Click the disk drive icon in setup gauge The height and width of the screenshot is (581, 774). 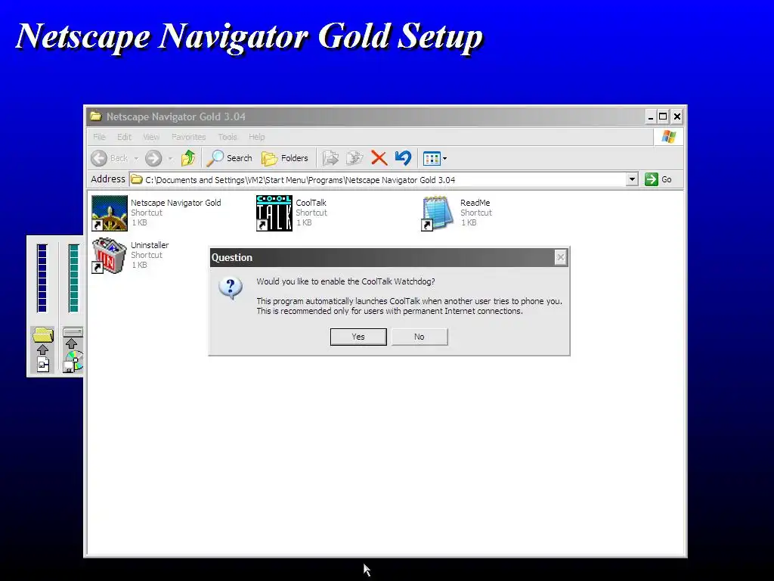coord(73,332)
